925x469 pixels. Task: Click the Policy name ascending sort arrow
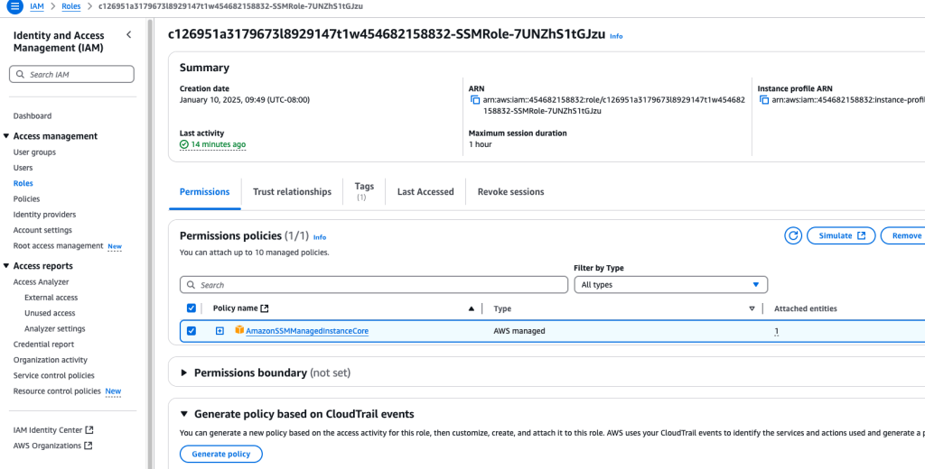click(471, 308)
